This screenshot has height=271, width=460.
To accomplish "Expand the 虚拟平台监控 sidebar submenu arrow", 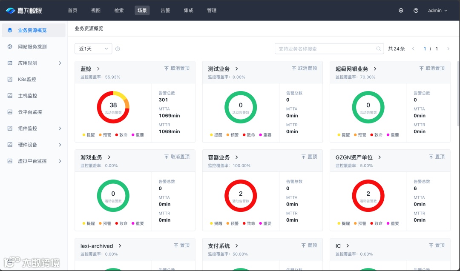I will pos(60,161).
